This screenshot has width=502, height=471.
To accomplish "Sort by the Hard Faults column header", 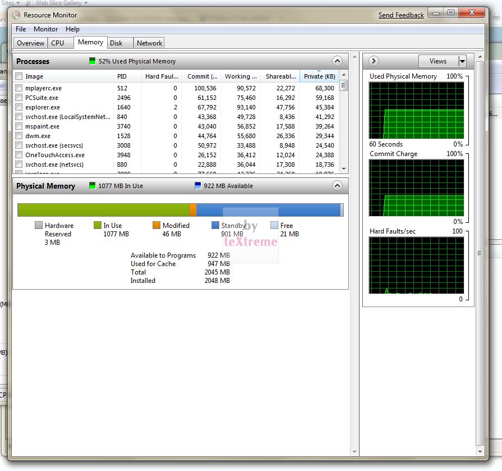I will [x=162, y=76].
